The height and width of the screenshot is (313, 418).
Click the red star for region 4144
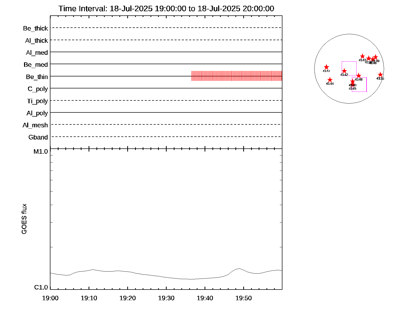[x=330, y=80]
